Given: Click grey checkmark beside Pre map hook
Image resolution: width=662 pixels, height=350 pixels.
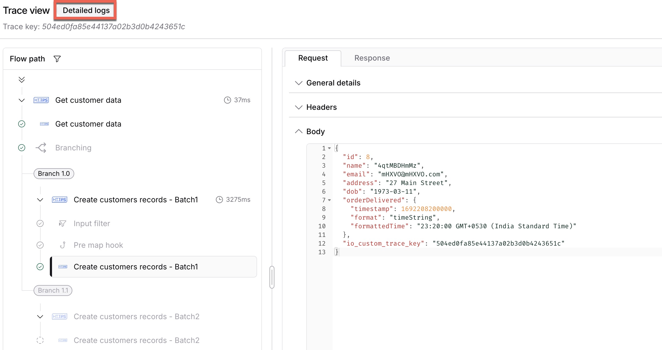Looking at the screenshot, I should 40,245.
